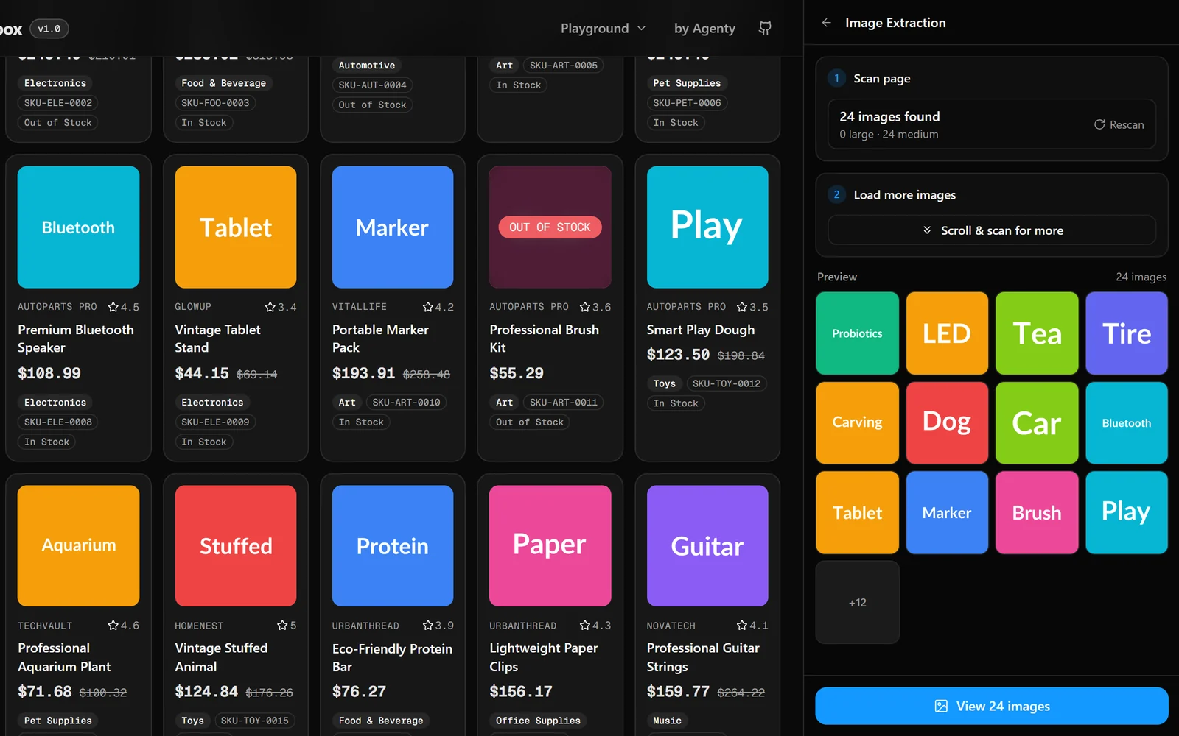Select the Marker preview thumbnail in panel
This screenshot has width=1179, height=736.
click(x=947, y=512)
